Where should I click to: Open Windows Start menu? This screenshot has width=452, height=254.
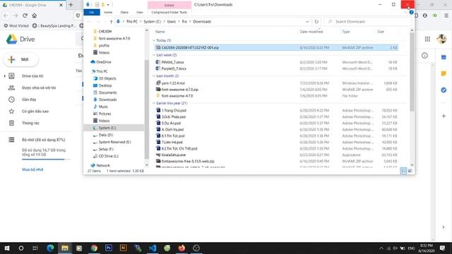[7, 248]
